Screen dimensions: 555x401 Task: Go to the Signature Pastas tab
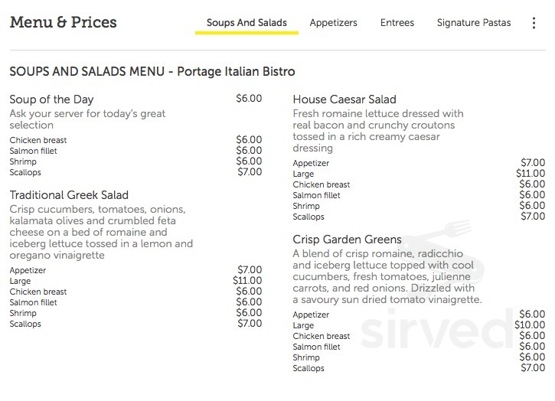pyautogui.click(x=474, y=23)
